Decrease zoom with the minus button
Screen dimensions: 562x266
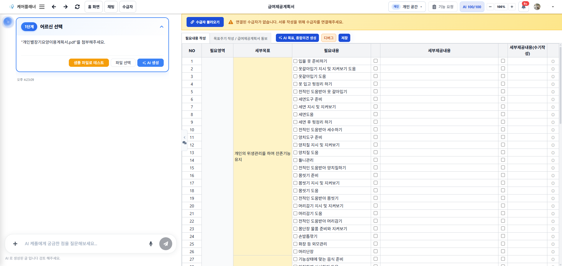click(x=490, y=7)
